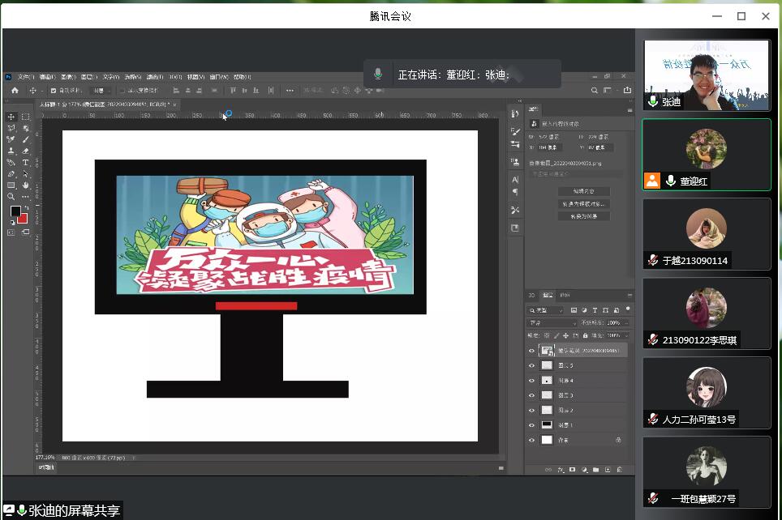Screen dimensions: 782x520
Task: Toggle Quick Mask mode icon
Action: 11,232
